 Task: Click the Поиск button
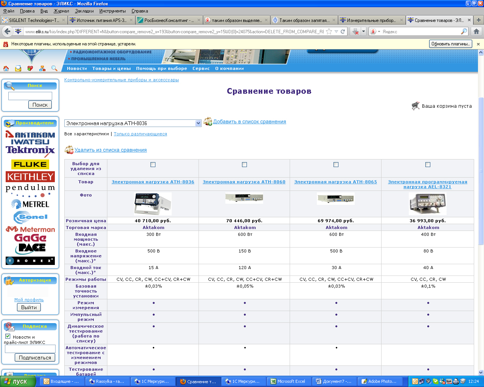[x=40, y=105]
